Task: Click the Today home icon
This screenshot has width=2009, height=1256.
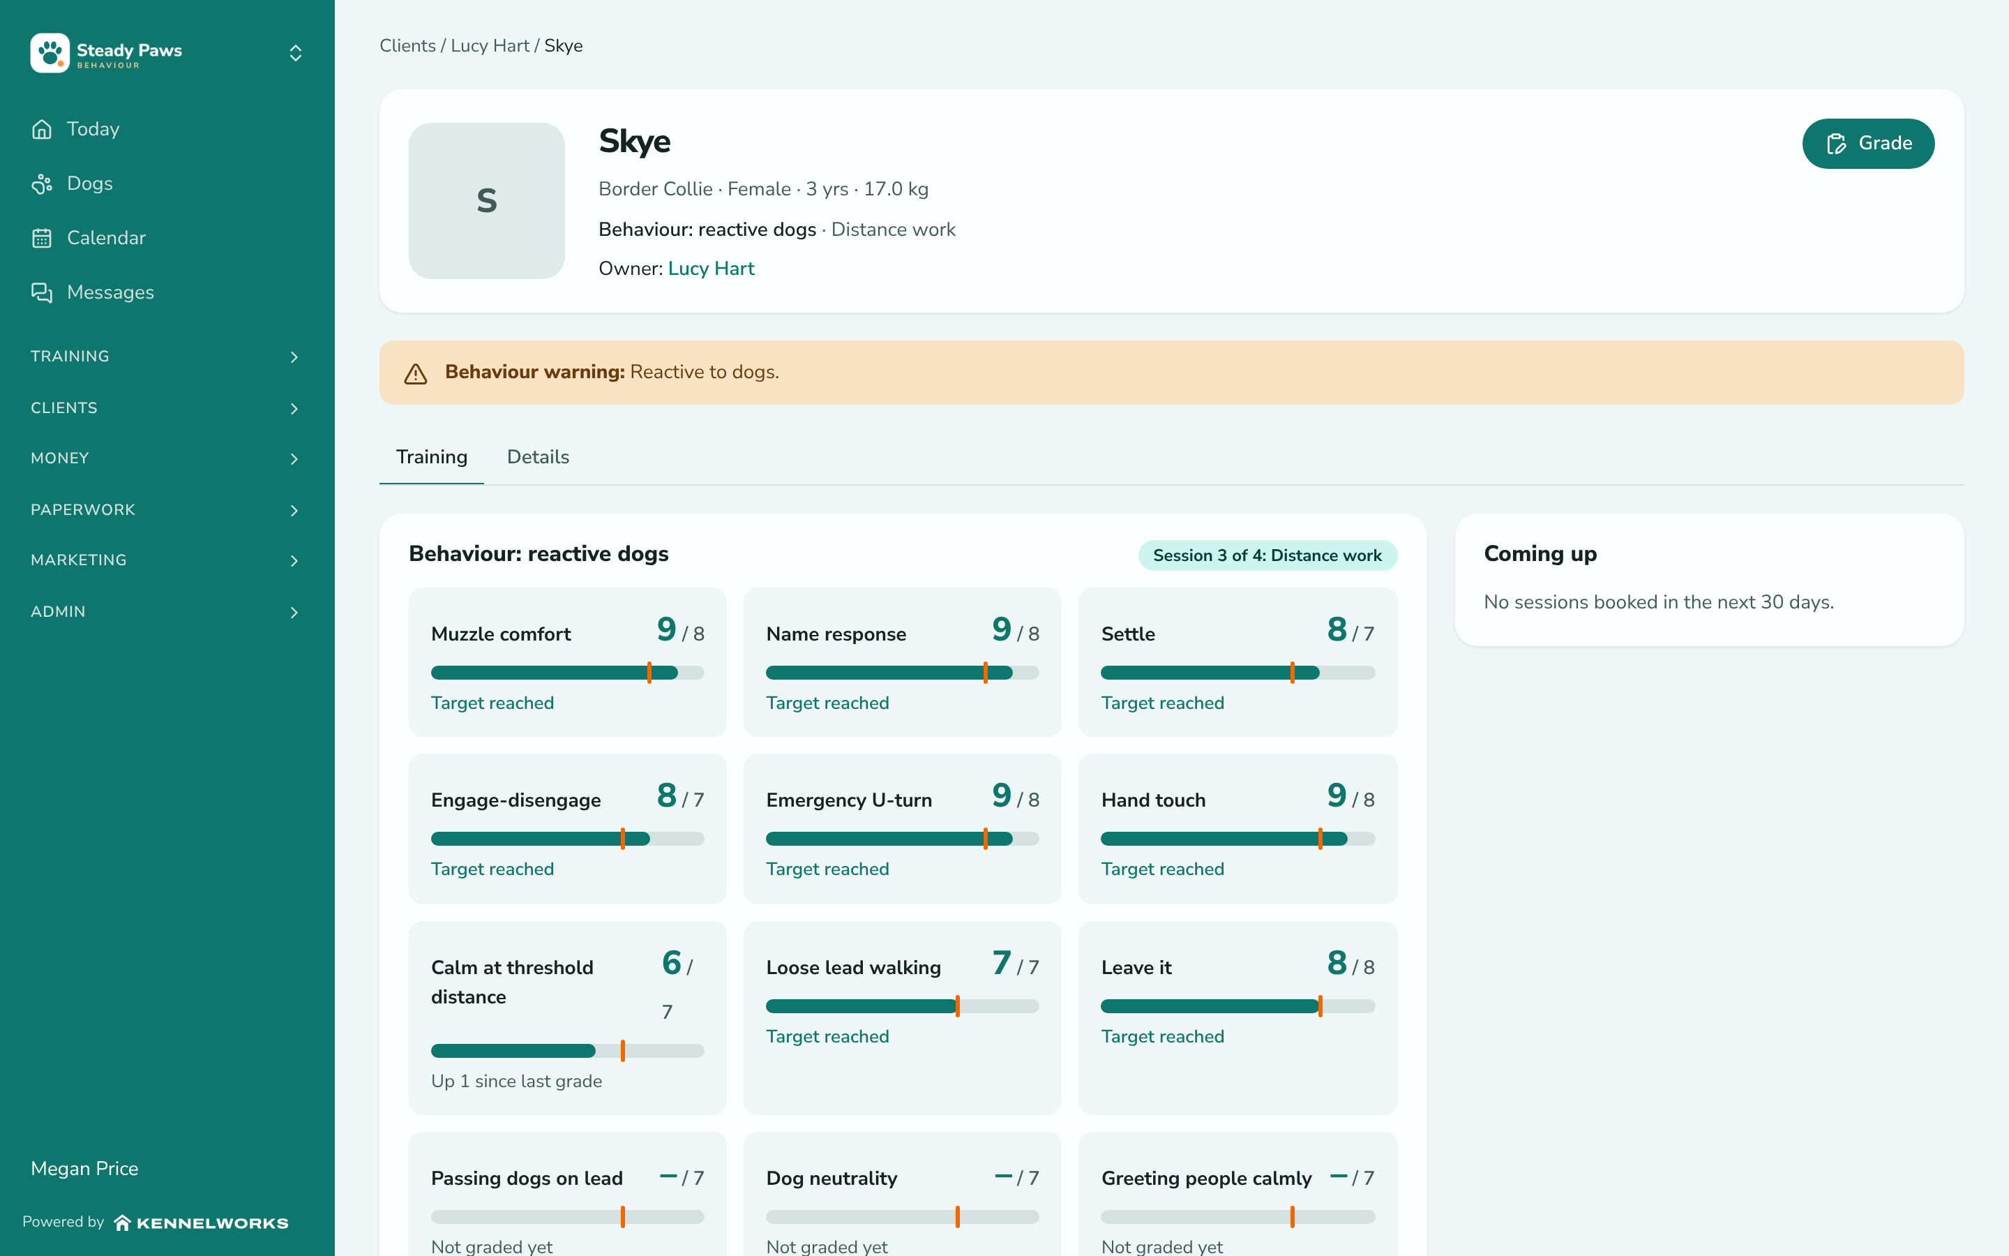Action: [x=42, y=129]
